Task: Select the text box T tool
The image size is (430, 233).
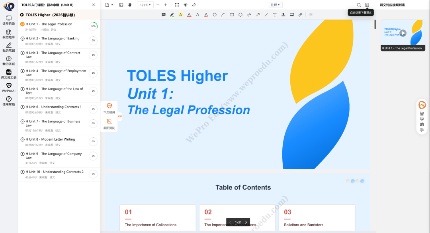Action: (275, 15)
